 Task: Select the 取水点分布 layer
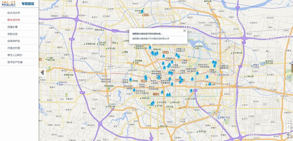[x=14, y=20]
